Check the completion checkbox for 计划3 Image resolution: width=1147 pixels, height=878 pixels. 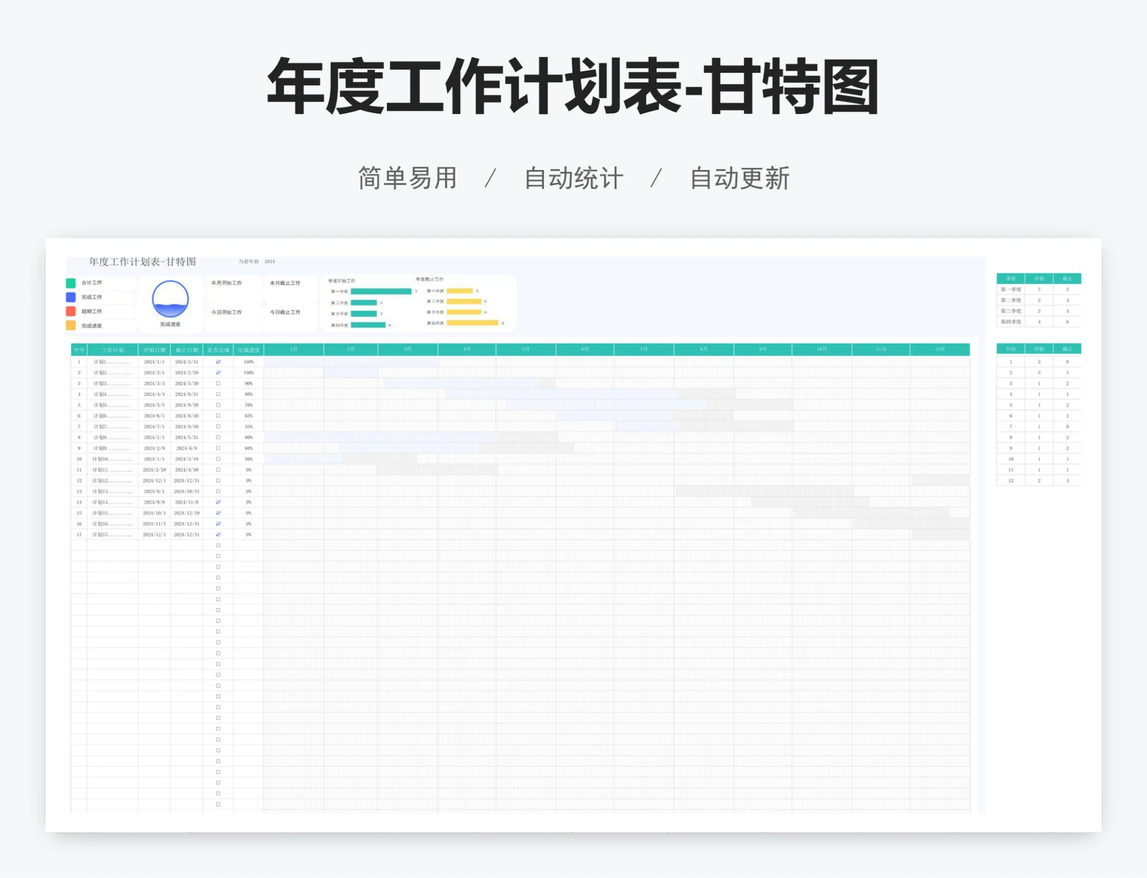pyautogui.click(x=218, y=383)
